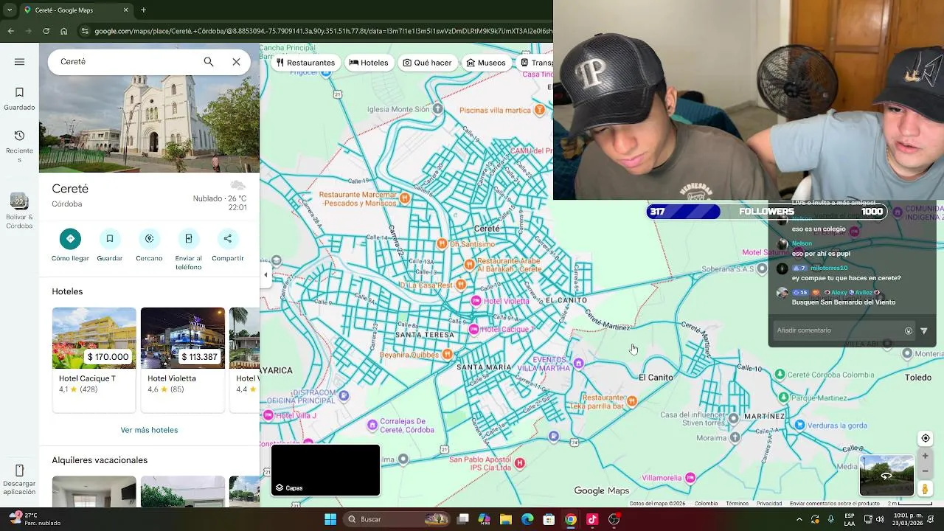944x531 pixels.
Task: Click Enviar comentarios sobre el producto
Action: (x=835, y=504)
